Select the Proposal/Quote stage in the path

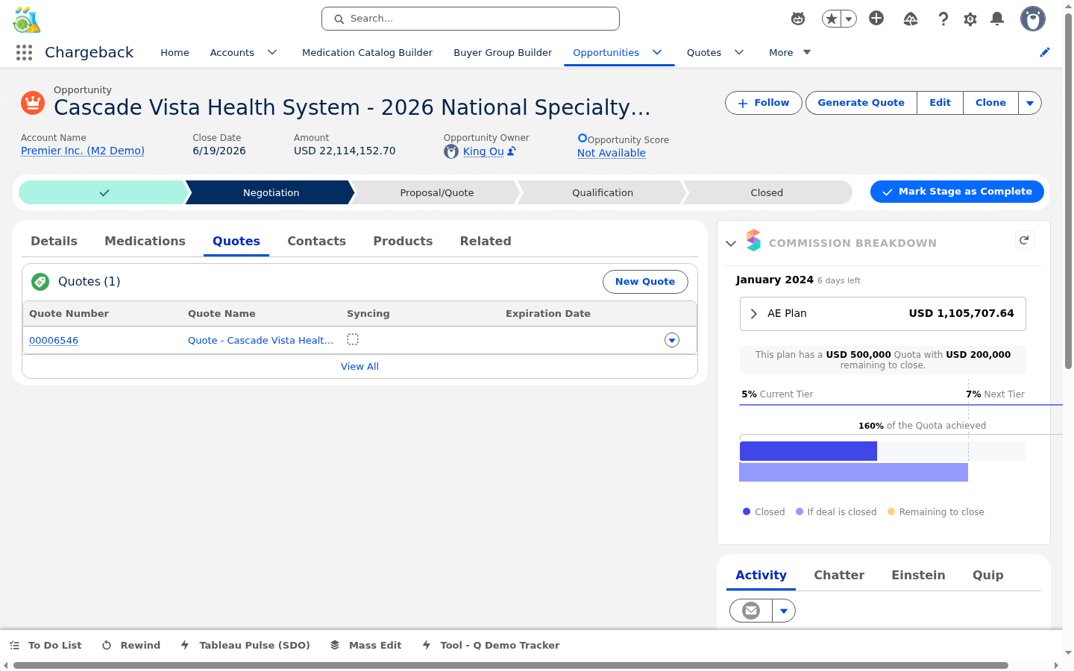coord(437,192)
